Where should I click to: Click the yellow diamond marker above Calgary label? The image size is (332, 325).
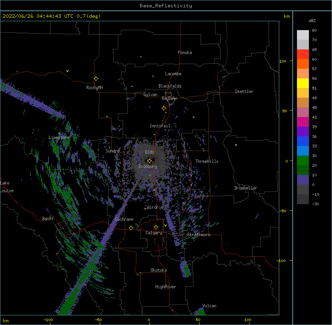pos(156,227)
